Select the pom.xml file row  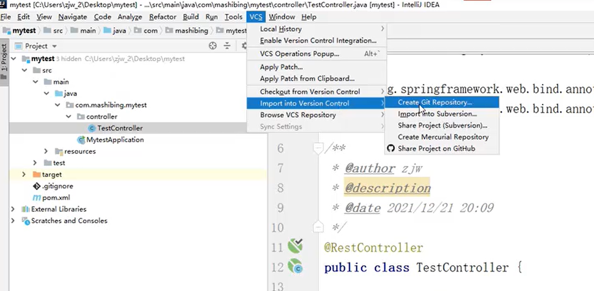pos(138,197)
